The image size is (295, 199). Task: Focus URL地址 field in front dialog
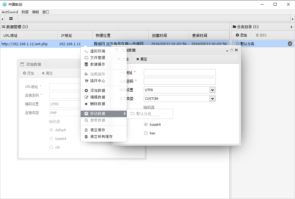pyautogui.click(x=180, y=73)
